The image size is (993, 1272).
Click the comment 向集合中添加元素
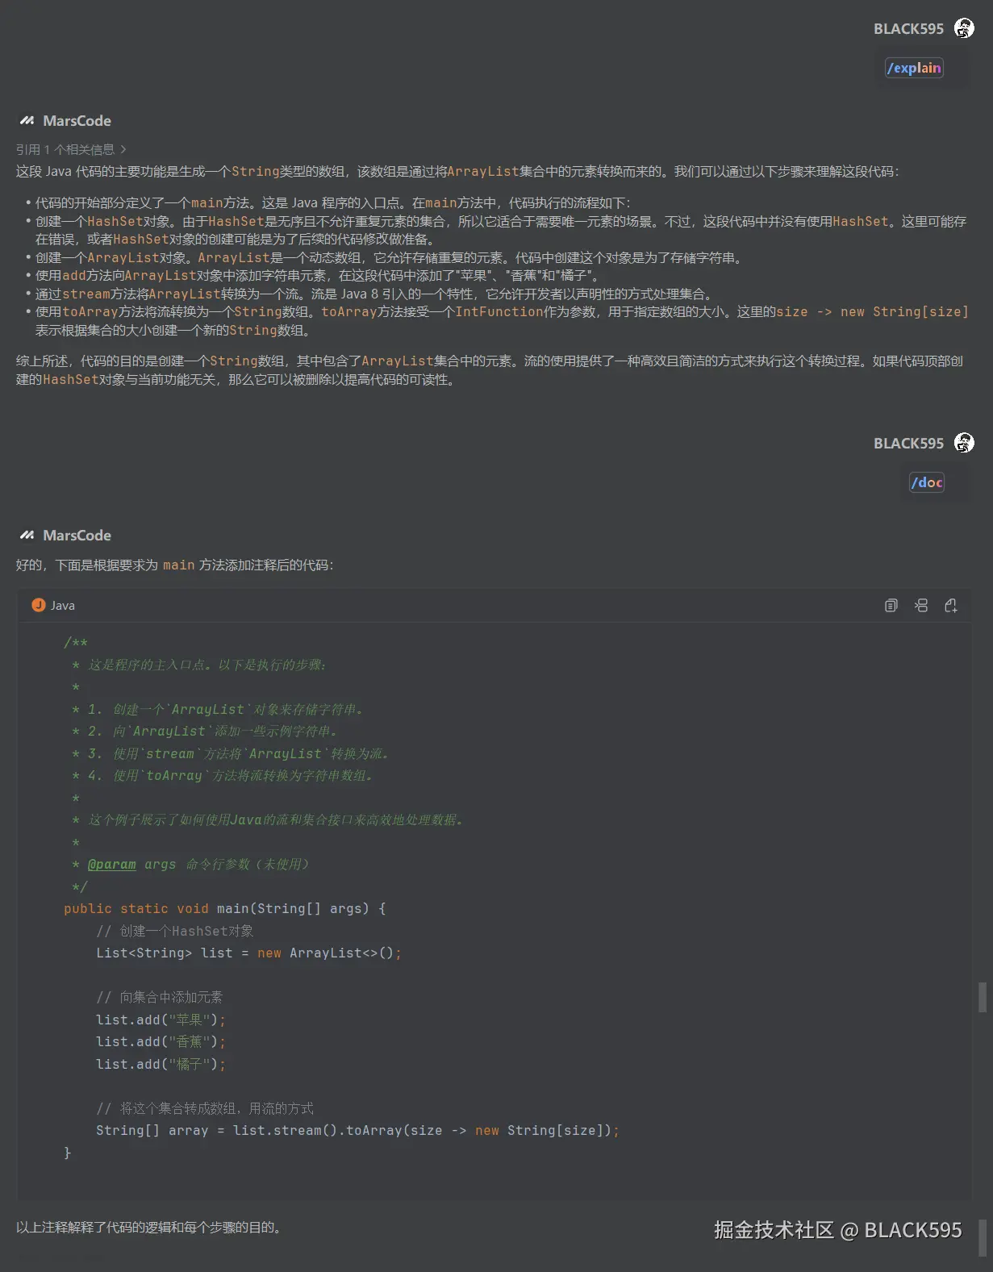tap(160, 997)
